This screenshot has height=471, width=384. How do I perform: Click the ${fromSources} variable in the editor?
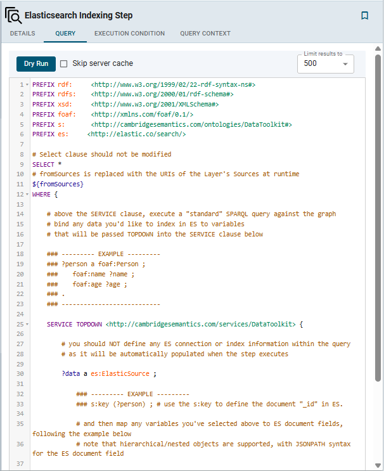point(58,184)
